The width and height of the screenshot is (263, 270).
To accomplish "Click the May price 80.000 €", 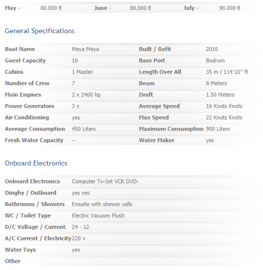I will click(51, 8).
